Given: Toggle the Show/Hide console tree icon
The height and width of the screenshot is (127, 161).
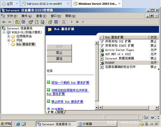Looking at the screenshot, I should click(23, 22).
